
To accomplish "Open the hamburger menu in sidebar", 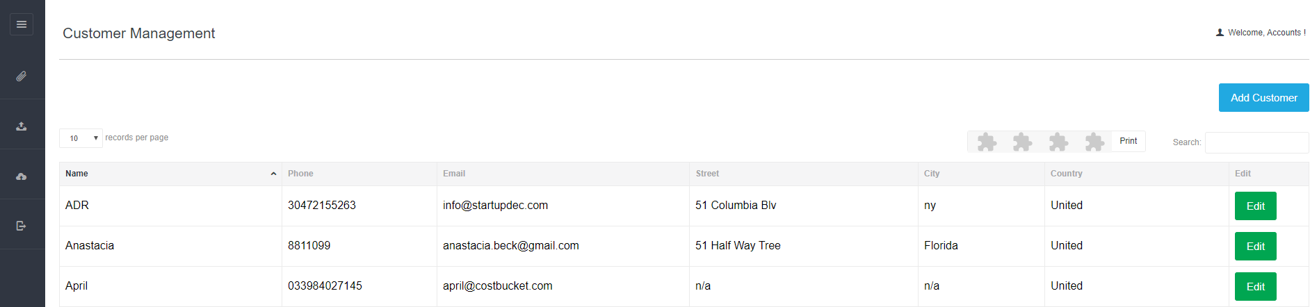I will point(22,24).
